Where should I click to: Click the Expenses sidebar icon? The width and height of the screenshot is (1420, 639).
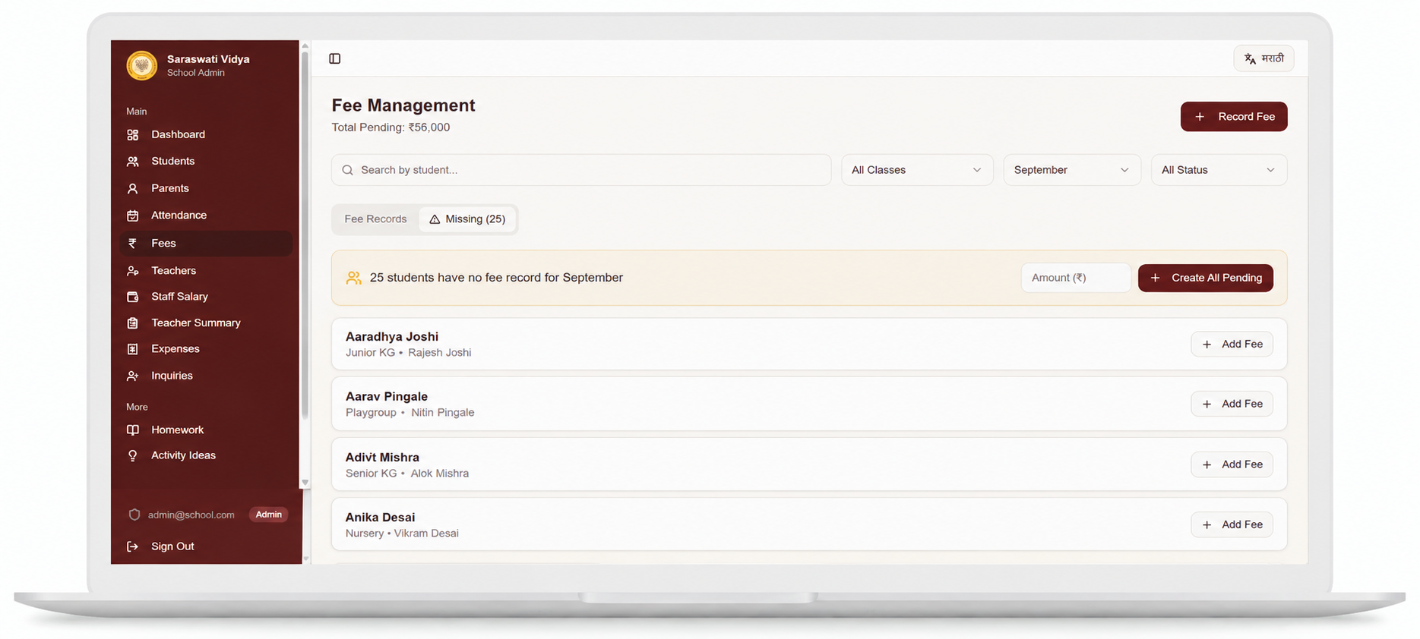click(x=132, y=349)
